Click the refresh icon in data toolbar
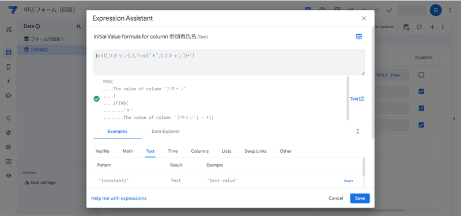Viewport: 461px width, 216px height. tap(420, 27)
